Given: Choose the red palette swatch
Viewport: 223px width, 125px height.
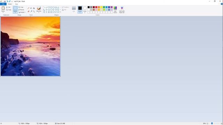Looking at the screenshot, I should [96, 7].
